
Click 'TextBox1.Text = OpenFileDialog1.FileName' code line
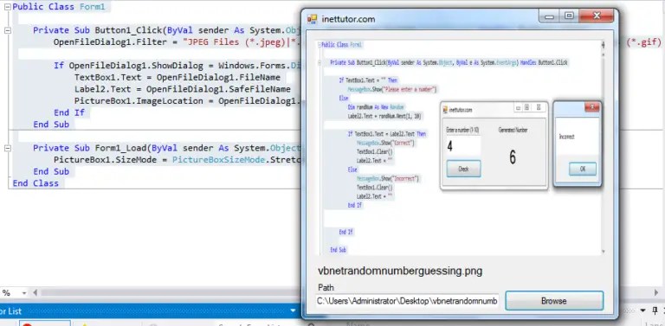tap(178, 78)
